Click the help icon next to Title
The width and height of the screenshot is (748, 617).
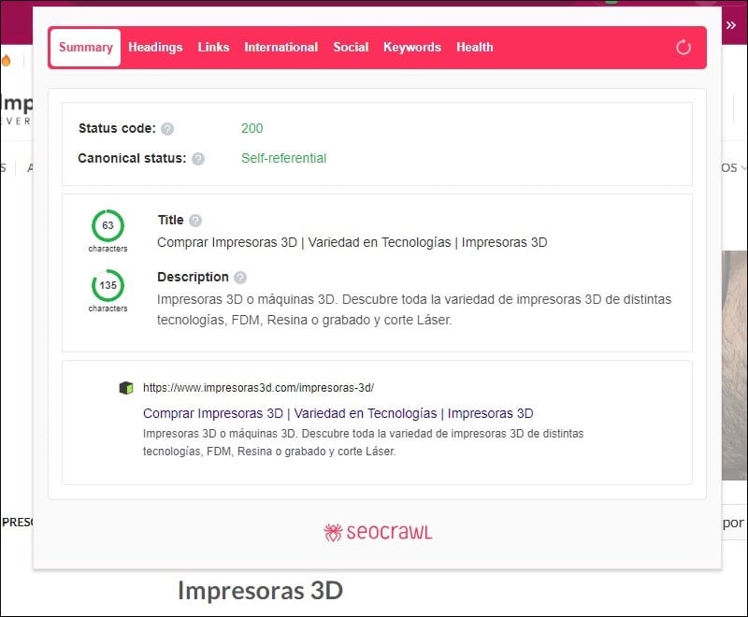pos(195,221)
